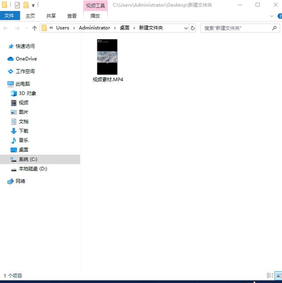The width and height of the screenshot is (282, 283).
Task: Switch to details view icon in status bar
Action: coord(270,276)
